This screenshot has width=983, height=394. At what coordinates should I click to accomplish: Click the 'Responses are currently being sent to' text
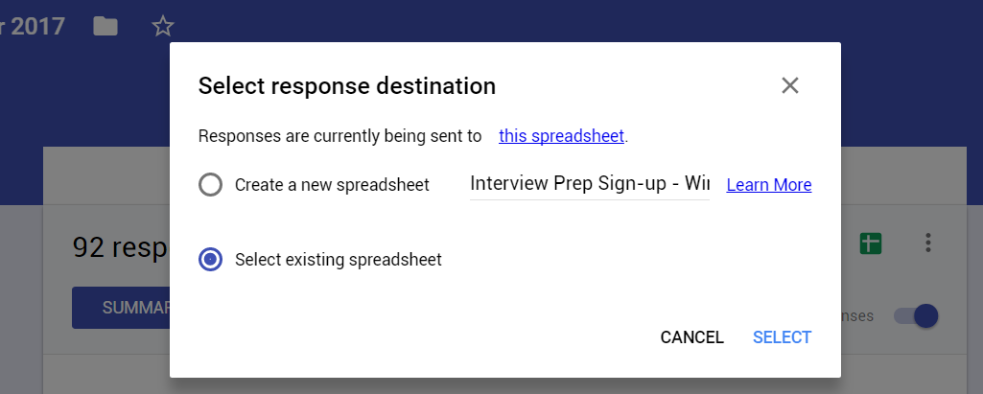tap(339, 136)
